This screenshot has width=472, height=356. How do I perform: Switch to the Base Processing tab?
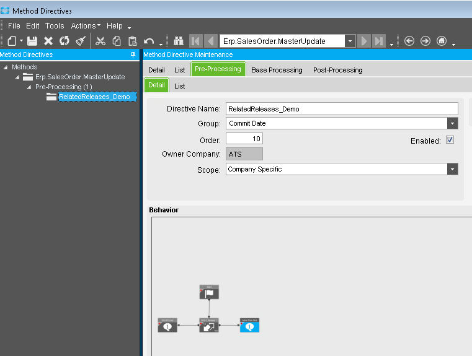pos(277,70)
